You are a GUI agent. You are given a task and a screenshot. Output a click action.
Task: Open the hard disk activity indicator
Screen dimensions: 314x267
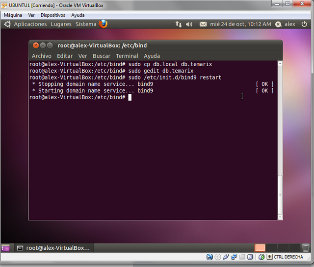[x=209, y=257]
